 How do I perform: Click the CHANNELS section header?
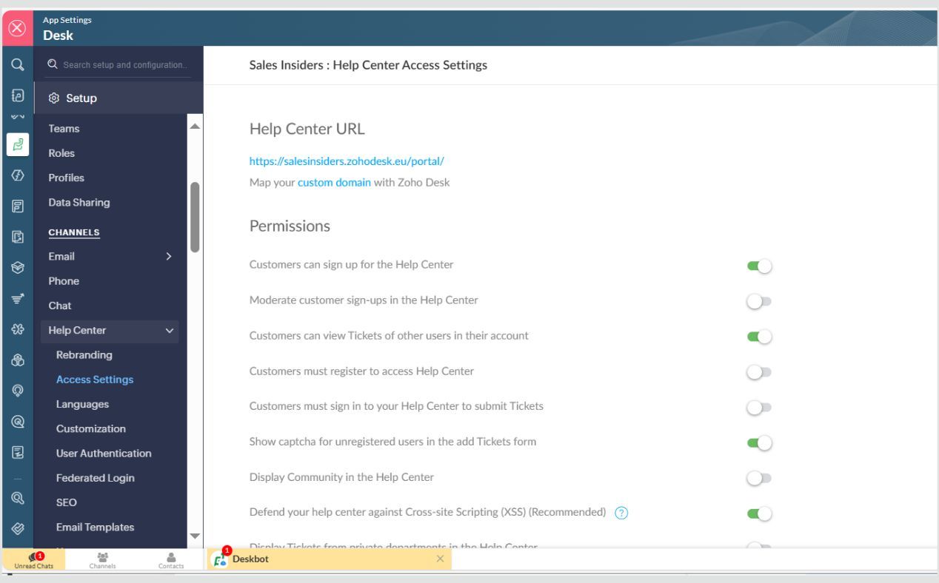74,232
